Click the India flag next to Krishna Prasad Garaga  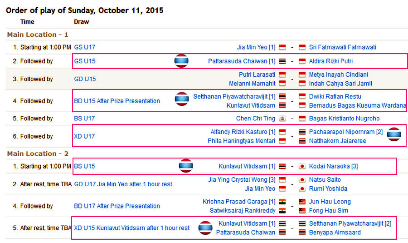(x=282, y=202)
